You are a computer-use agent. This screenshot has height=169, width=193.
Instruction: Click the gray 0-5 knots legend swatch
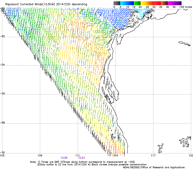coord(117,3)
